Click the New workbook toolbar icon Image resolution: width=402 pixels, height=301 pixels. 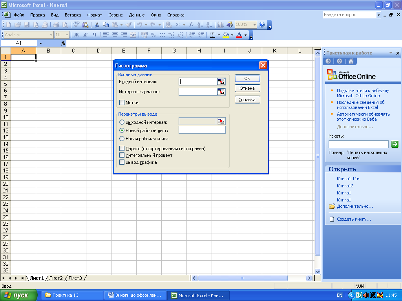[x=9, y=25]
